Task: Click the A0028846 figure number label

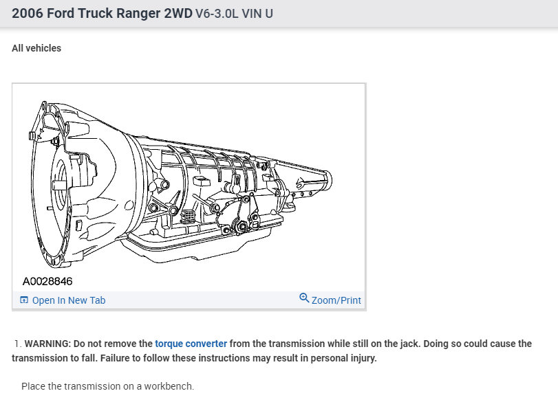Action: [x=47, y=282]
